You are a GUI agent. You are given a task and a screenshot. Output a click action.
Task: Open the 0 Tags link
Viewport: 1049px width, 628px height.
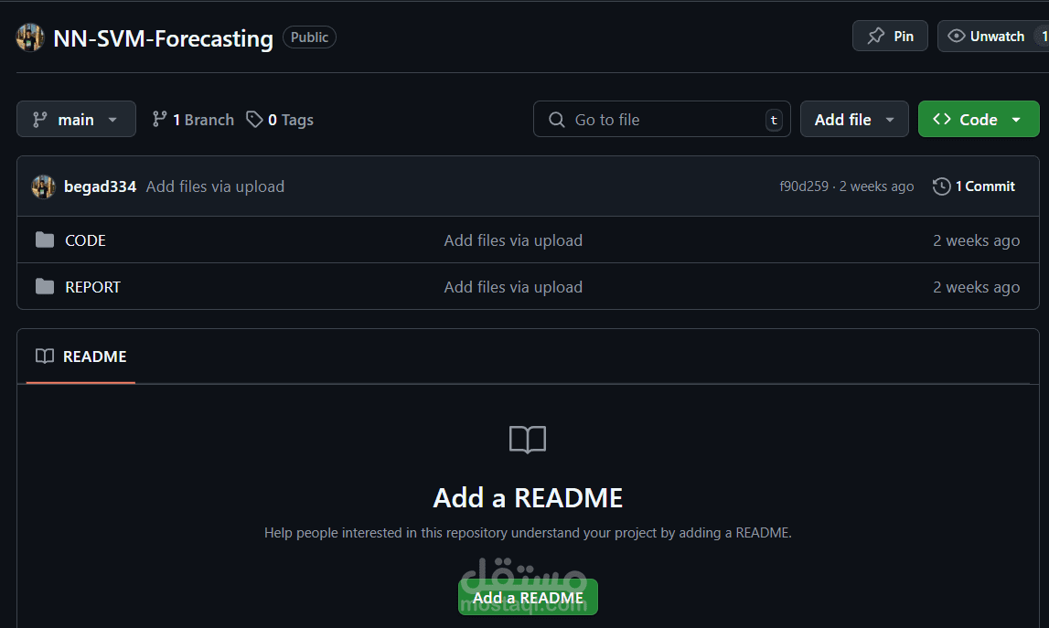[x=290, y=120]
